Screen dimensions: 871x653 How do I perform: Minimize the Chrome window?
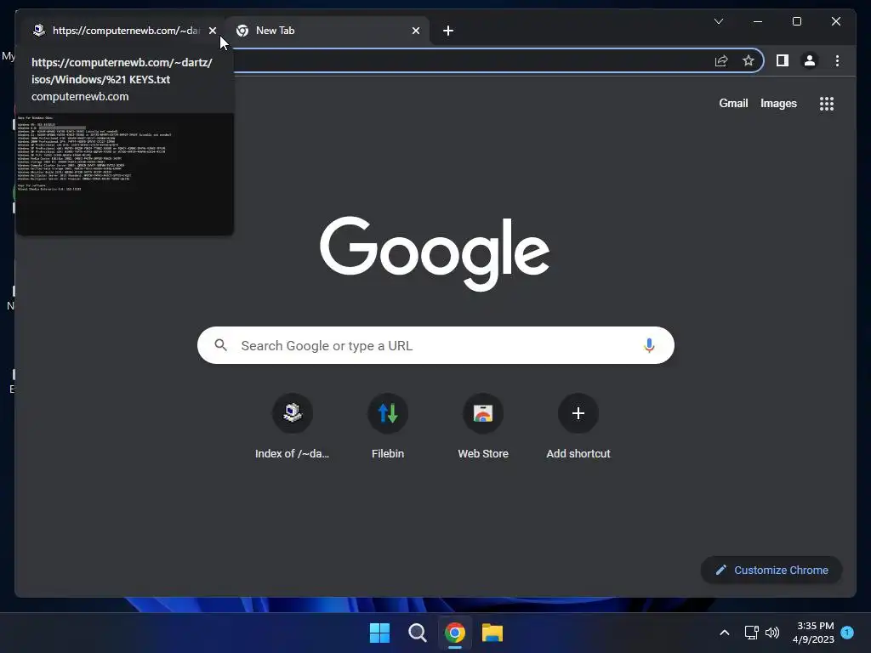758,21
